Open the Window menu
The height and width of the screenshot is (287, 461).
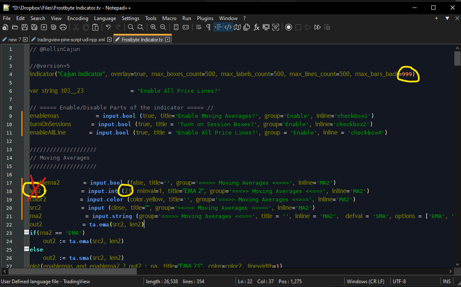click(228, 18)
